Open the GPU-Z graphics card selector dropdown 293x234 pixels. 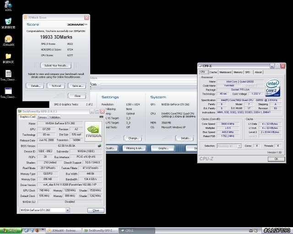click(67, 210)
